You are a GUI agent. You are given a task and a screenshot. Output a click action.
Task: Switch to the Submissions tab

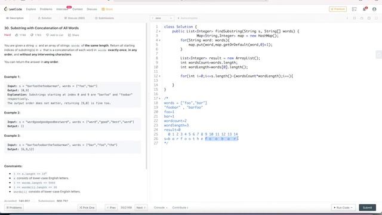[104, 18]
